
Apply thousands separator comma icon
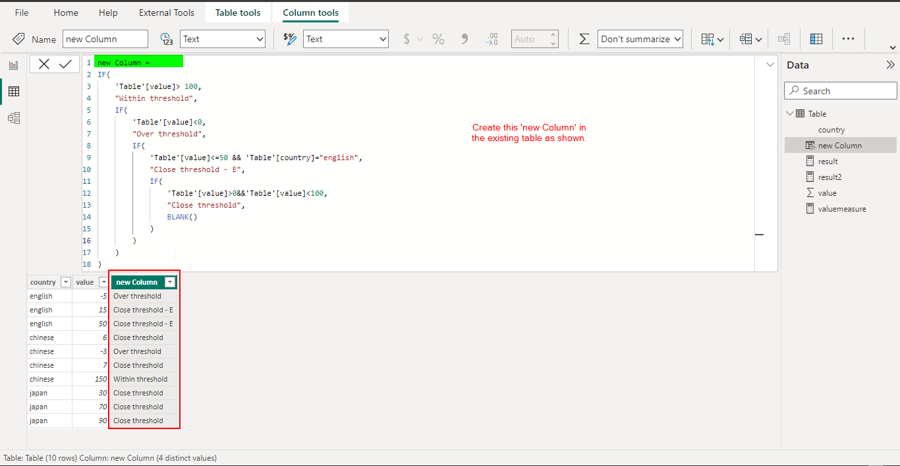click(464, 39)
